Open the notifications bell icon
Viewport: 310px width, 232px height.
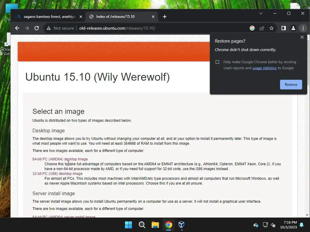coord(302,225)
